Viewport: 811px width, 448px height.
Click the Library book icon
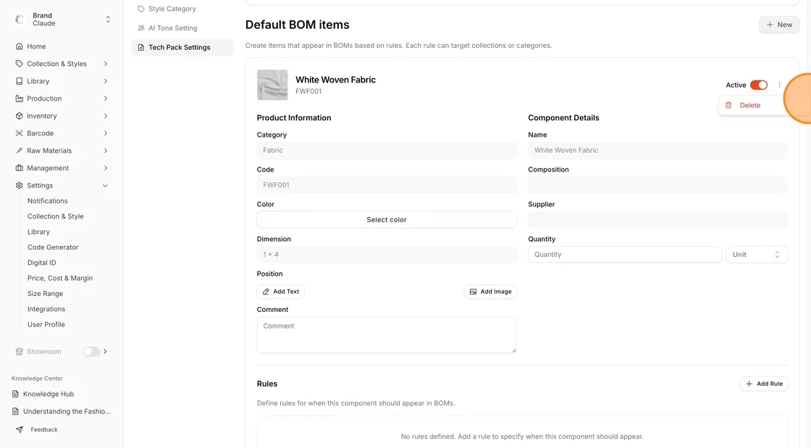[19, 81]
